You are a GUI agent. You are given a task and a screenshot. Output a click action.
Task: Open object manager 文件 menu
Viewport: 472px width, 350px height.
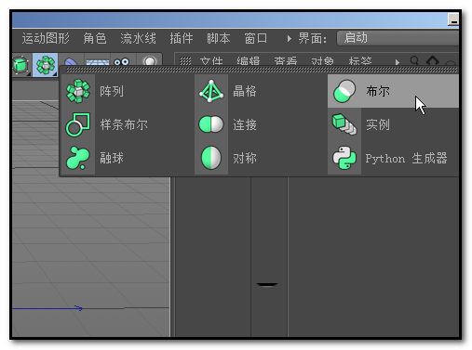(x=211, y=61)
